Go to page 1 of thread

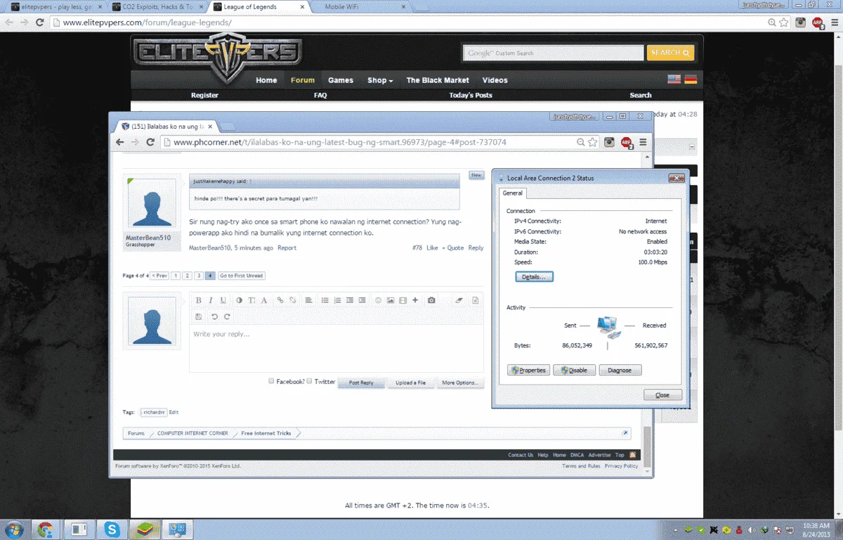pyautogui.click(x=176, y=276)
